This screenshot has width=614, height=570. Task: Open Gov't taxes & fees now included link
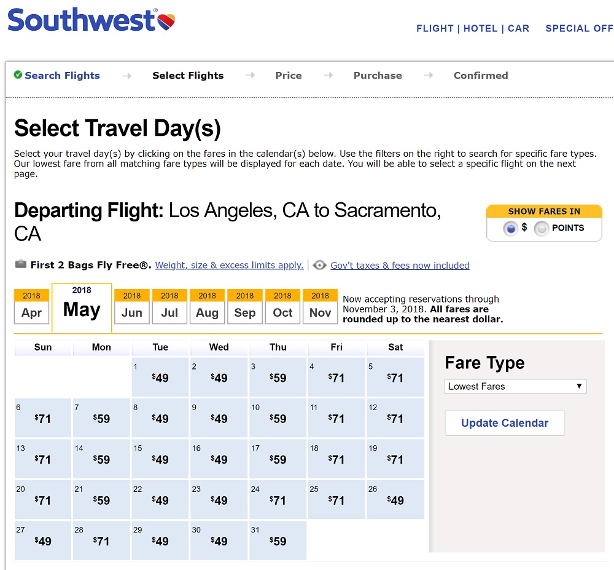click(x=400, y=266)
